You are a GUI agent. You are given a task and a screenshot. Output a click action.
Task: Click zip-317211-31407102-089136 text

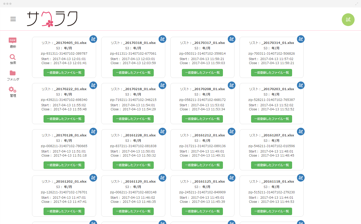pyautogui.click(x=202, y=146)
